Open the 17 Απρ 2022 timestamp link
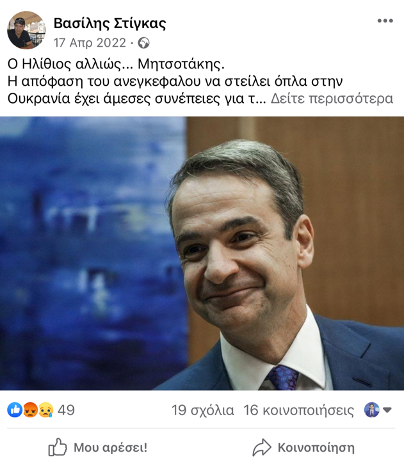Screen dimensions: 404x460 [x=90, y=43]
